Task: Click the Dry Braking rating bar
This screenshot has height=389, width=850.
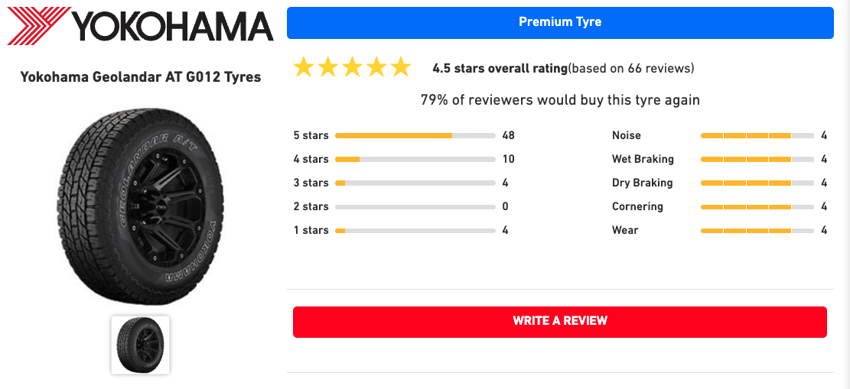Action: [x=757, y=183]
